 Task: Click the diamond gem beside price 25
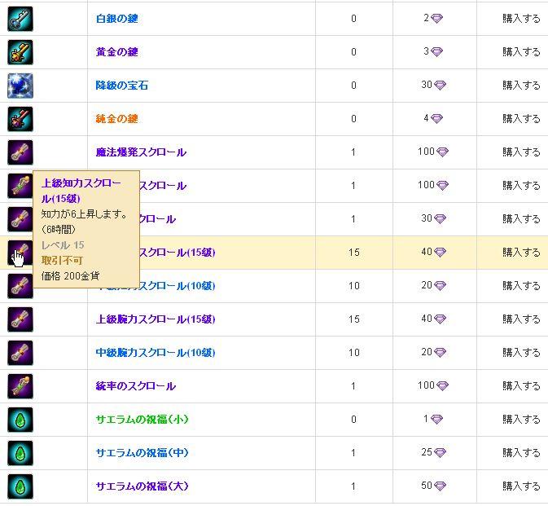[440, 453]
